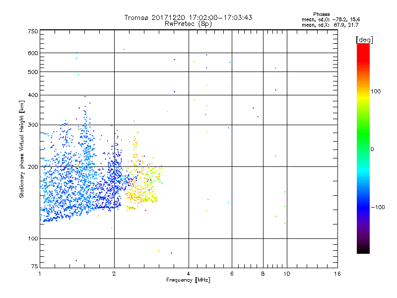This screenshot has width=397, height=298.
Task: Click the y-axis tick label '200'
Action: [x=33, y=167]
